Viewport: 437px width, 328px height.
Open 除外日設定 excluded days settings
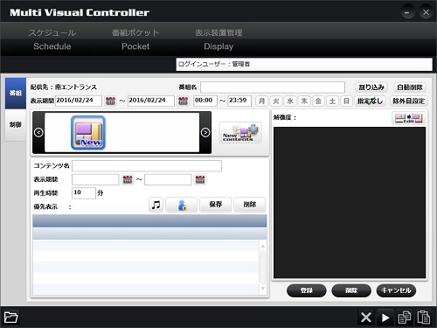point(409,101)
